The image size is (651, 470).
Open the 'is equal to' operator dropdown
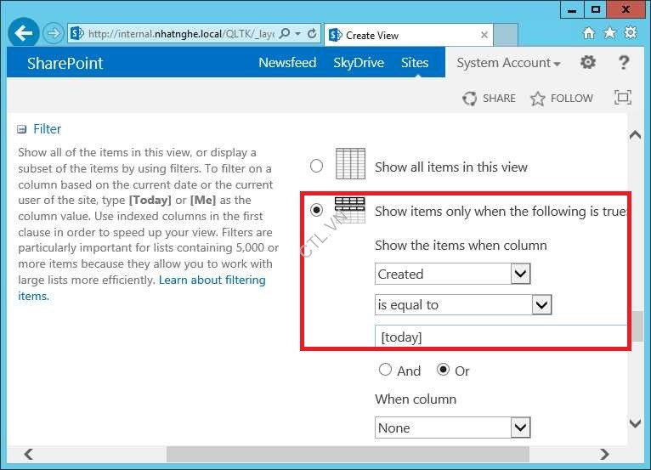(x=541, y=304)
